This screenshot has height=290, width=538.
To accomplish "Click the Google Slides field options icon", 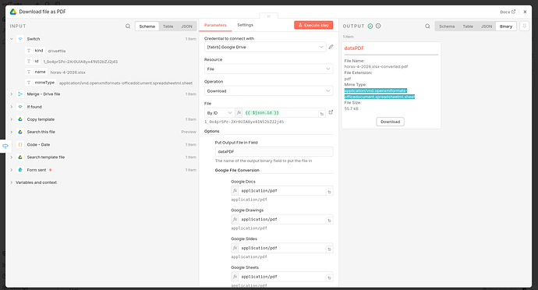I will point(329,249).
